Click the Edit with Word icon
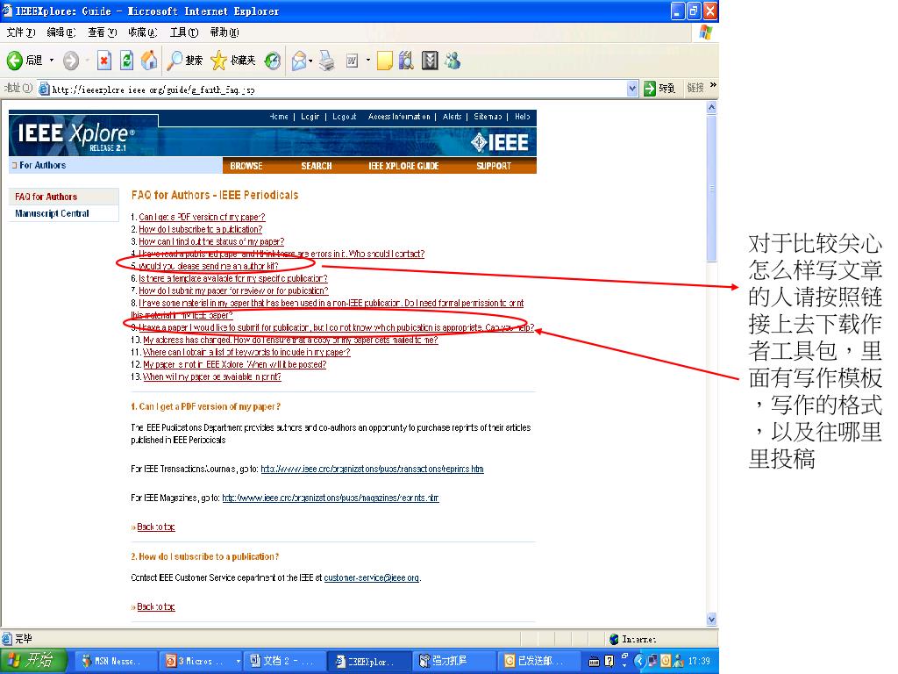This screenshot has width=898, height=674. click(353, 61)
